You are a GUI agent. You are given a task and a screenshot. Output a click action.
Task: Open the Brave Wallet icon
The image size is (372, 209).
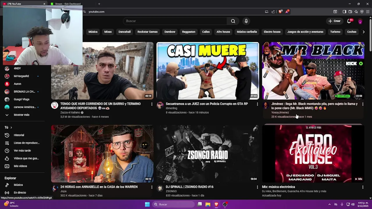(x=350, y=12)
